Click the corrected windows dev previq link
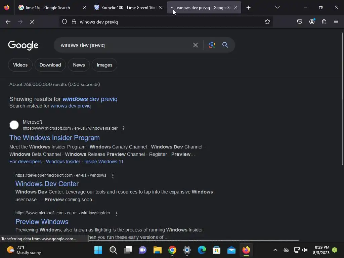Image resolution: width=344 pixels, height=258 pixels. [90, 99]
